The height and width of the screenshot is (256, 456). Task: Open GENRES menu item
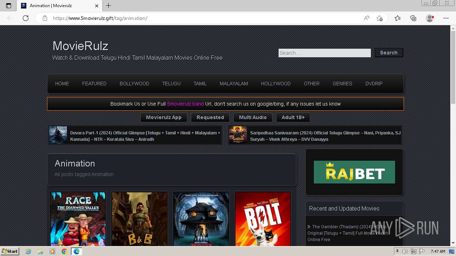tap(342, 84)
